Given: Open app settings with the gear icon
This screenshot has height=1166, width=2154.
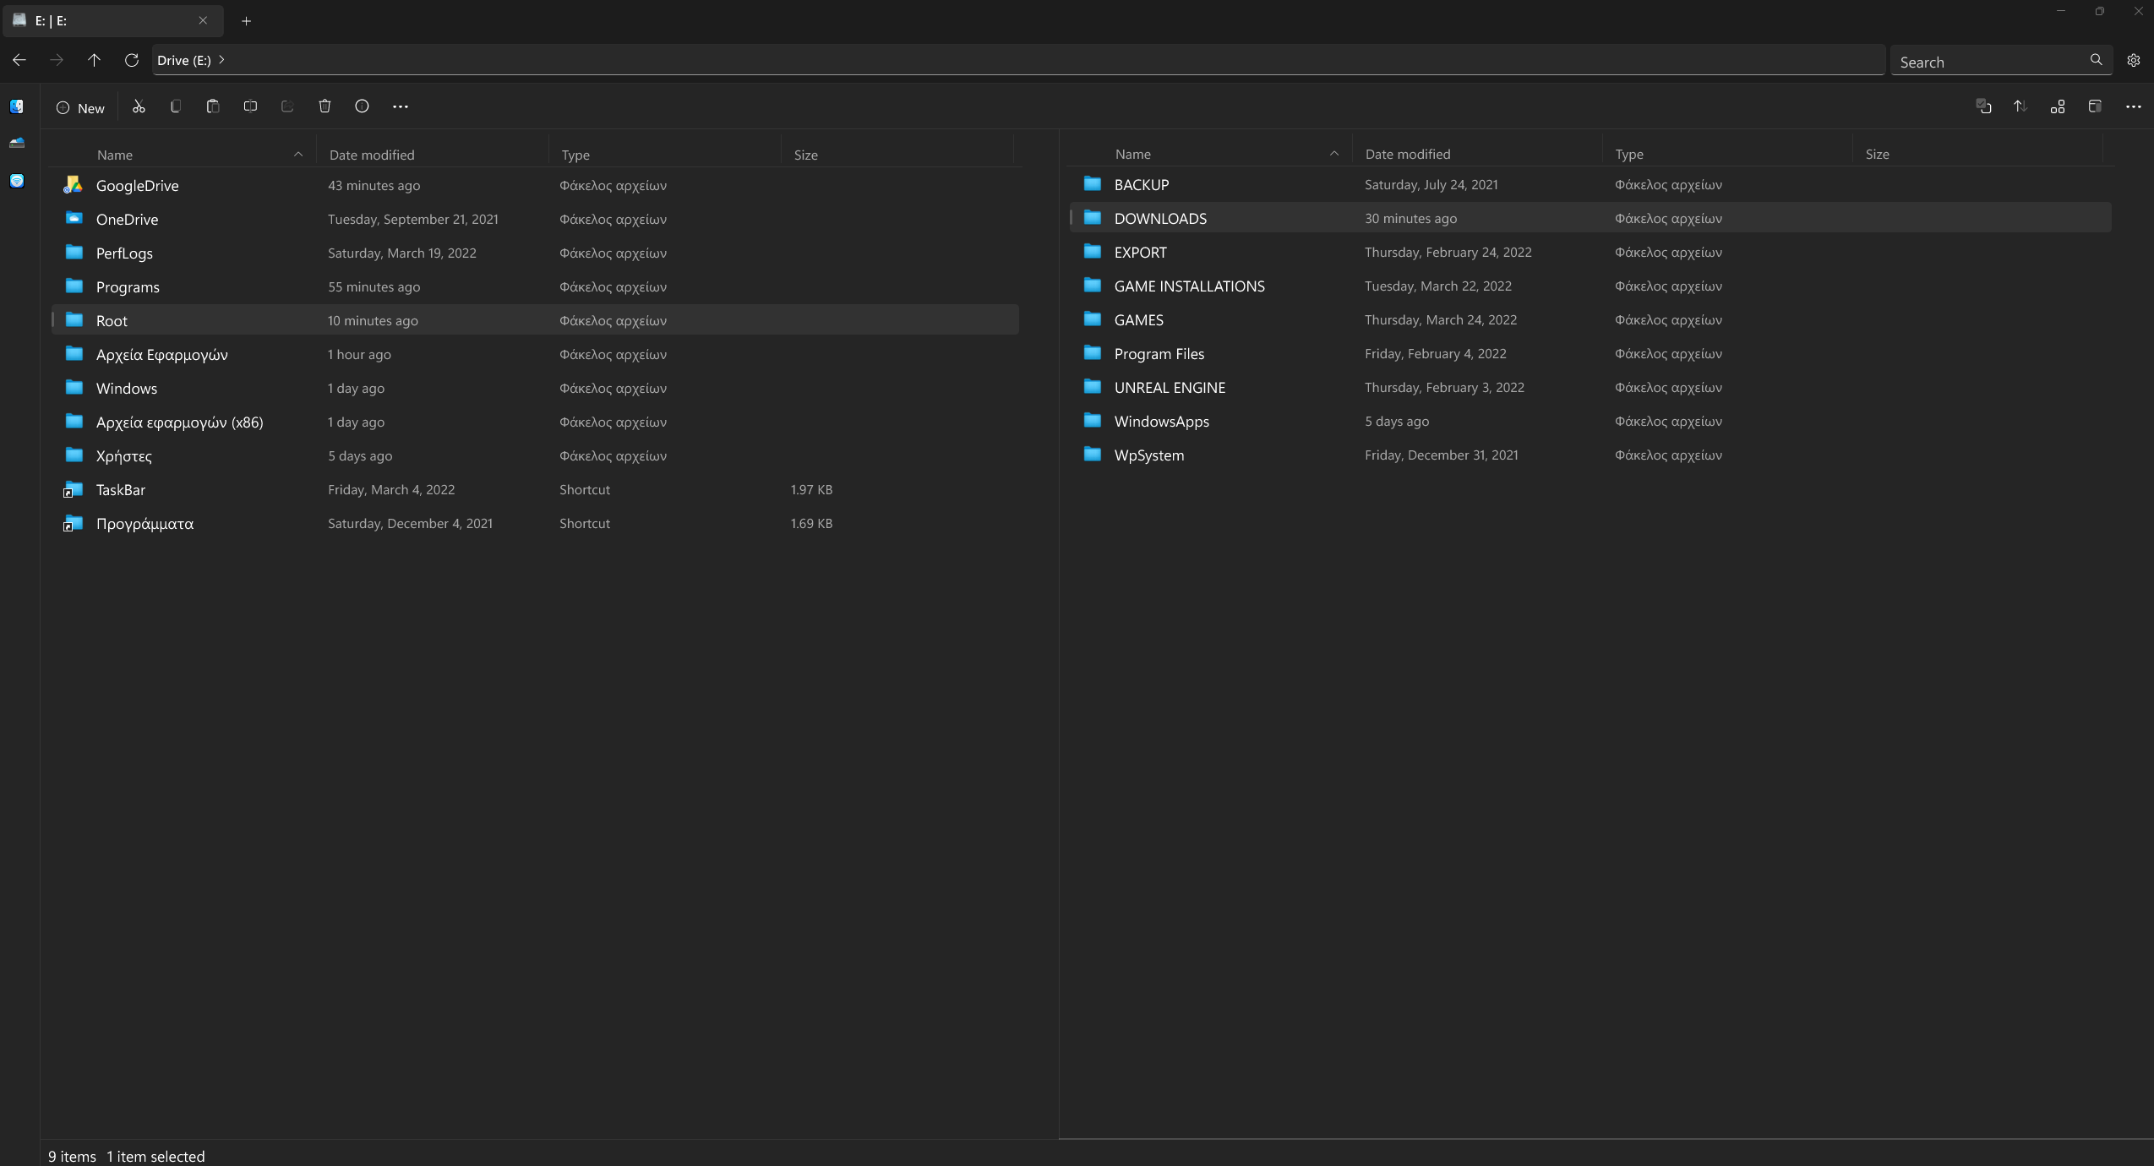Looking at the screenshot, I should (x=2134, y=60).
